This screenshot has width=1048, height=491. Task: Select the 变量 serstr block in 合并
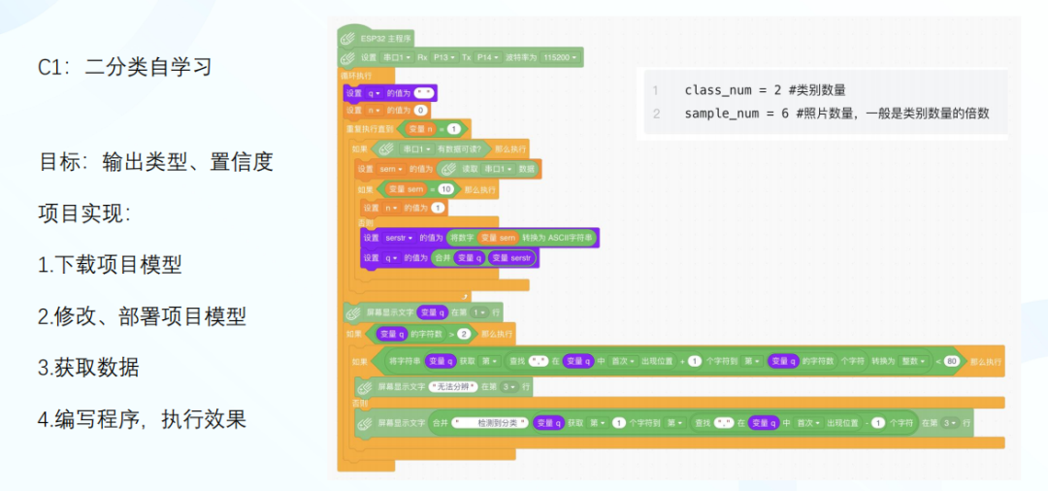point(512,258)
